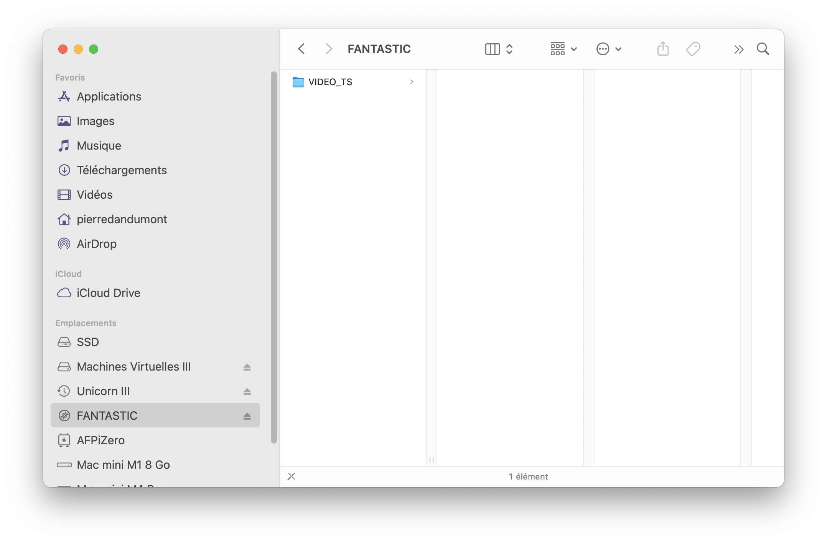Eject the FANTASTIC disc
The width and height of the screenshot is (827, 544).
point(247,416)
